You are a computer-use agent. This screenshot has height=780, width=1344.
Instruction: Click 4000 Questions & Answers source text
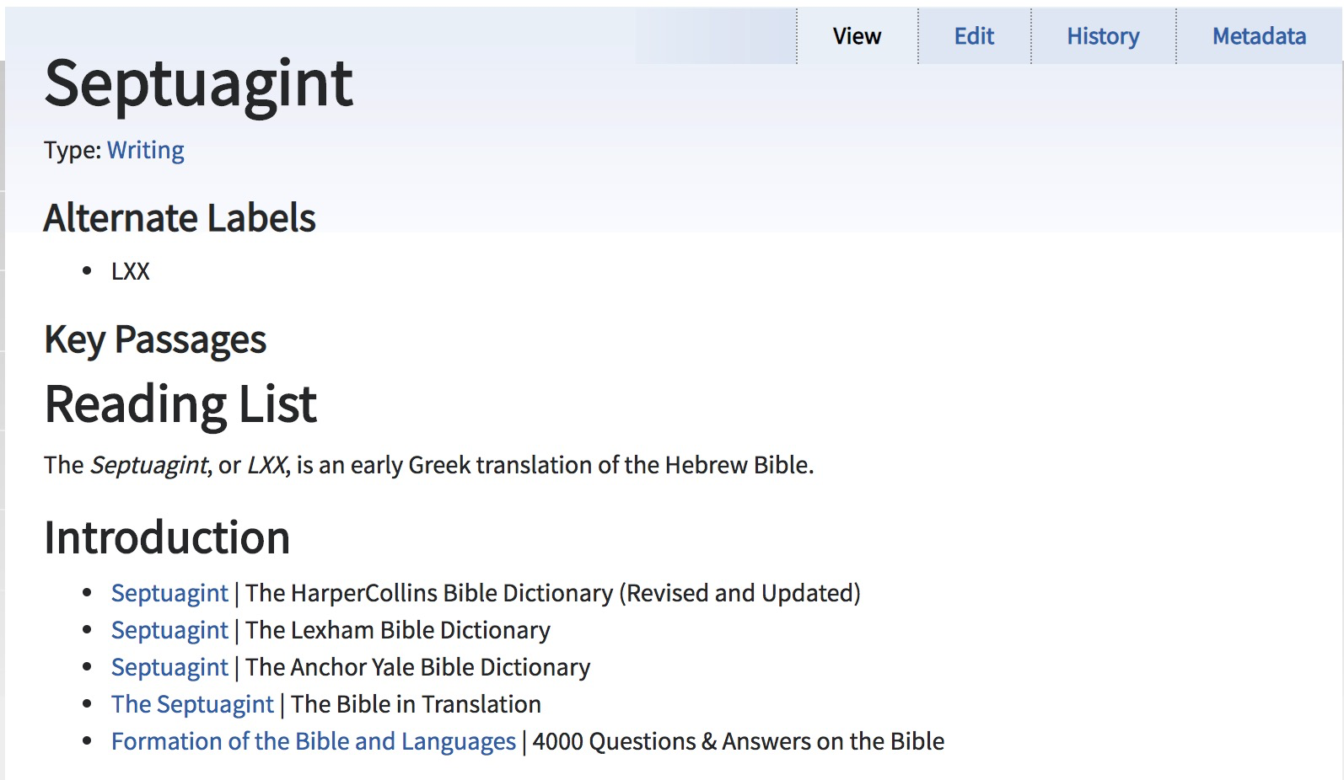point(738,741)
